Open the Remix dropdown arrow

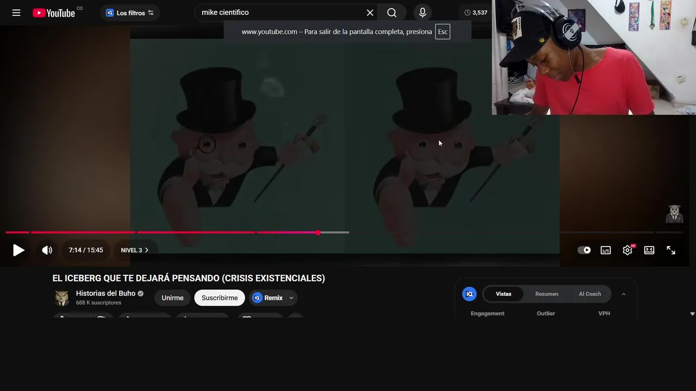coord(291,298)
